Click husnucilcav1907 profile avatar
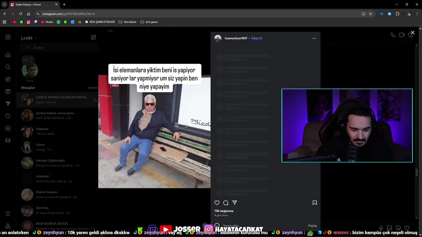 (218, 38)
